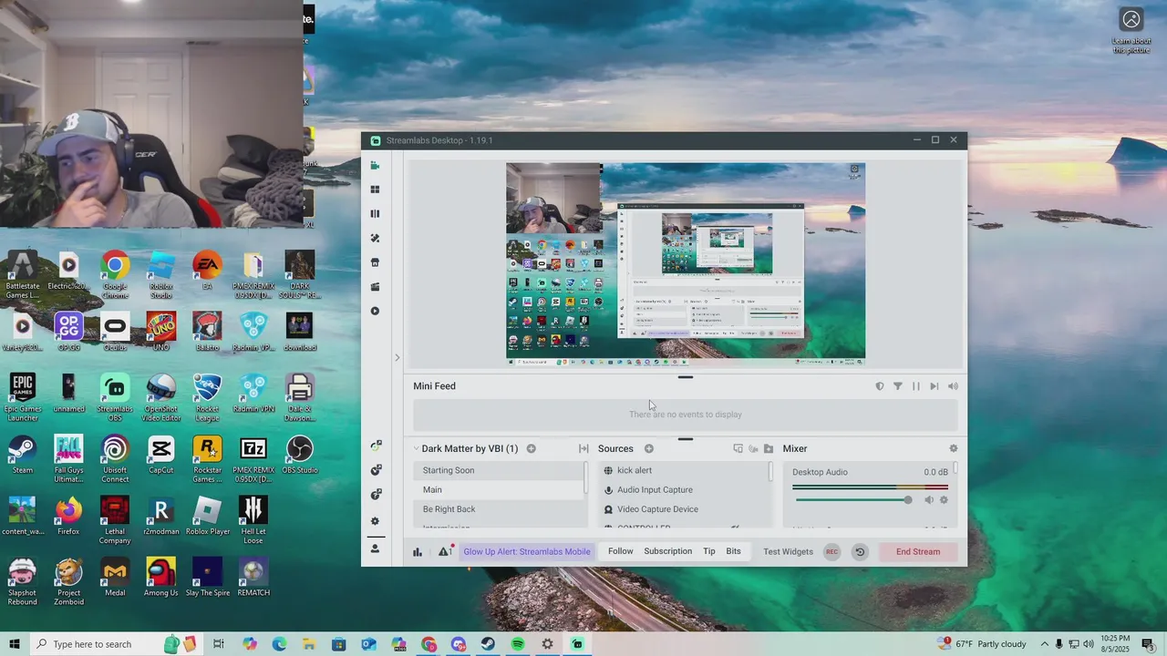Open Medal desktop shortcut
The width and height of the screenshot is (1167, 656).
click(x=115, y=578)
